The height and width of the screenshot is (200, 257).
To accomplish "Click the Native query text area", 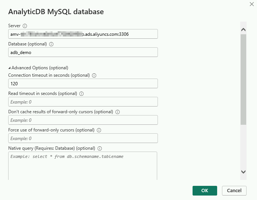I will [83, 166].
